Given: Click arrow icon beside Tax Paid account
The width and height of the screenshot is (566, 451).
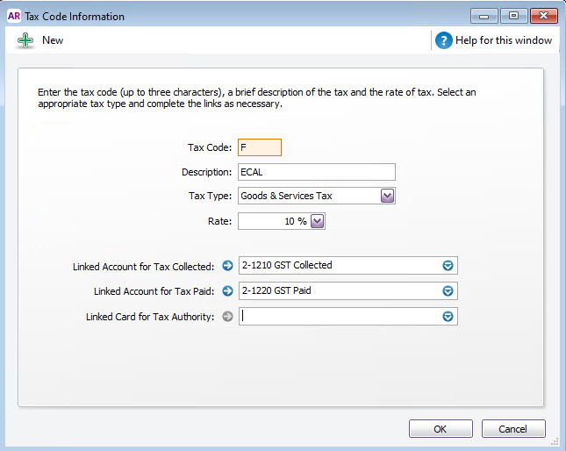Looking at the screenshot, I should [228, 290].
